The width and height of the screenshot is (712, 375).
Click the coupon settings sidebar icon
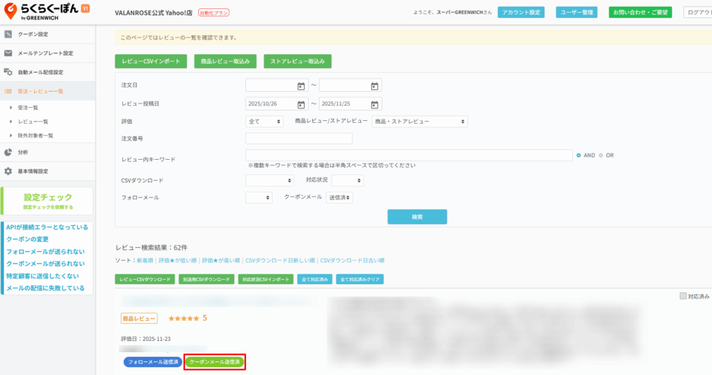point(8,34)
